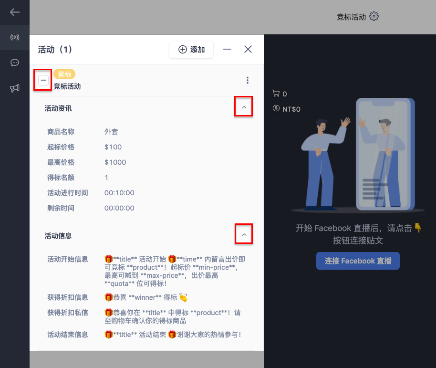The height and width of the screenshot is (368, 436).
Task: Click the 连接 Facebook 直播 button
Action: pyautogui.click(x=358, y=261)
